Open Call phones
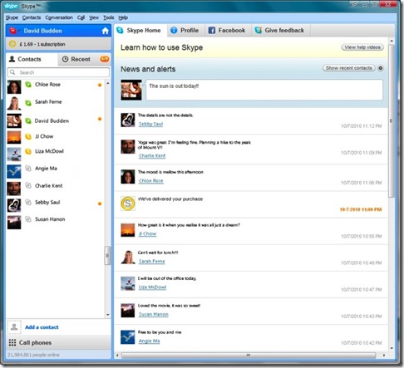This screenshot has height=368, width=404. point(58,342)
